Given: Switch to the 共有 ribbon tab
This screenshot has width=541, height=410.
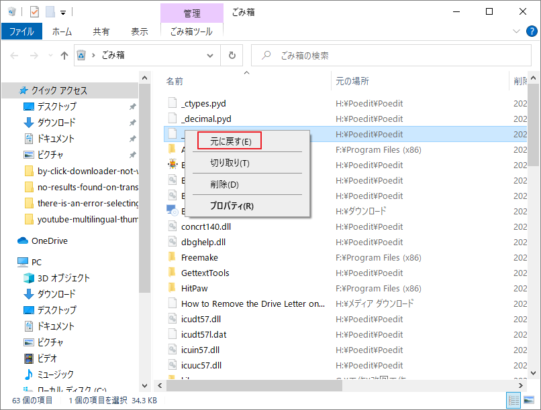Looking at the screenshot, I should point(101,31).
